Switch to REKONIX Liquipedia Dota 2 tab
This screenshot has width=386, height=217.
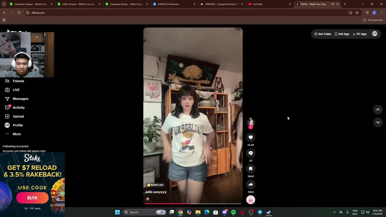222,4
